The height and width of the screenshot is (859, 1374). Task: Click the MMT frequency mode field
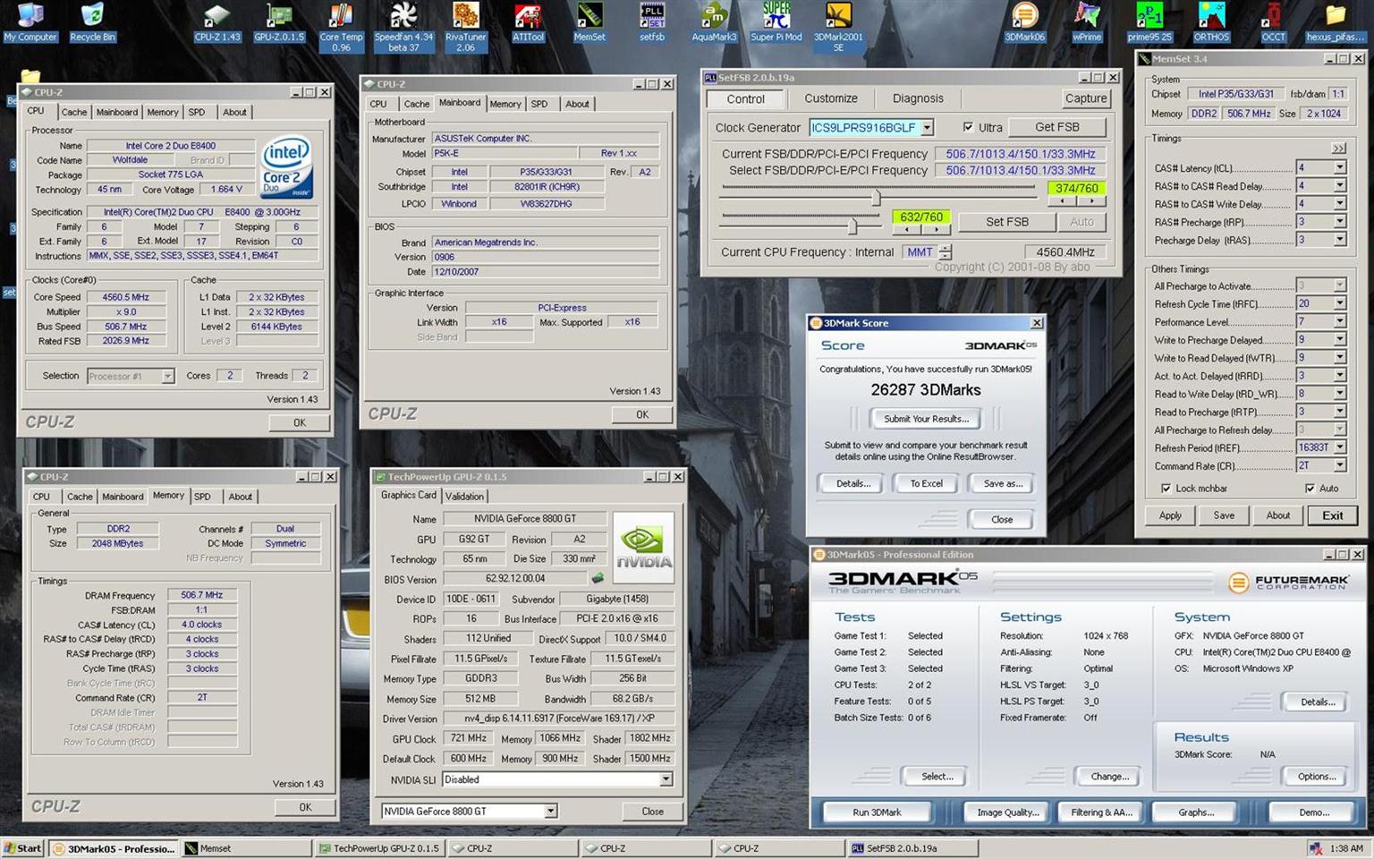(920, 252)
